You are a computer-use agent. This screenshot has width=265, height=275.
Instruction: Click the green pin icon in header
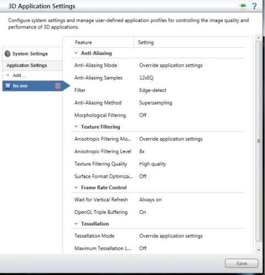click(x=242, y=5)
